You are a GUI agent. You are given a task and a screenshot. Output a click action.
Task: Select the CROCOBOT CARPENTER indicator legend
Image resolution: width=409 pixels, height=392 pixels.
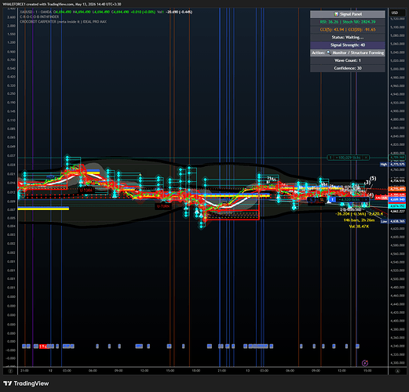click(x=63, y=22)
